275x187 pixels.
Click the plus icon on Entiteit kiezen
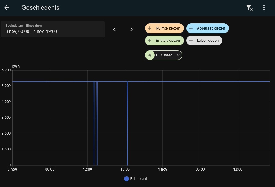tap(150, 41)
